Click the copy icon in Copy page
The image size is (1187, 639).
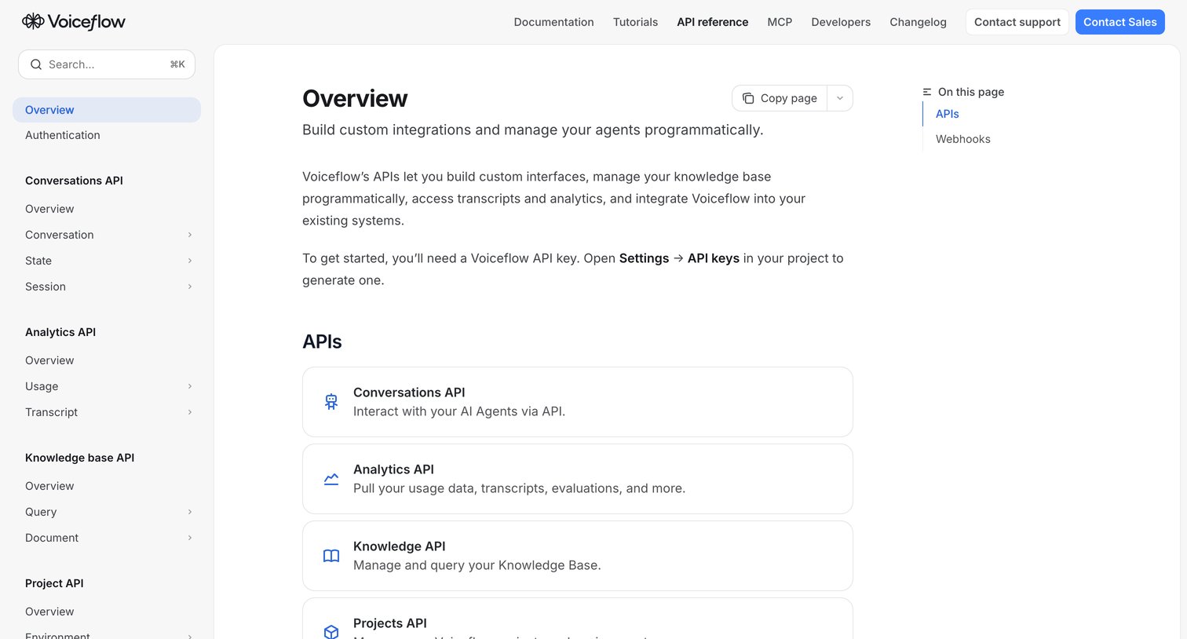748,98
